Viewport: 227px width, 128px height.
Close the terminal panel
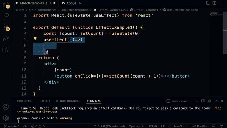click(222, 101)
